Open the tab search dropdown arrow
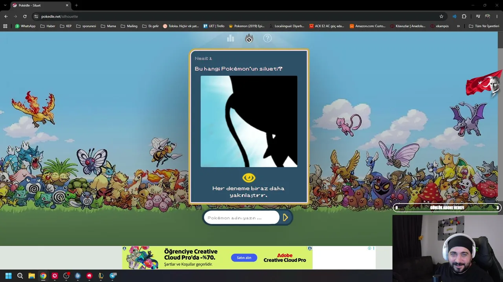 (x=5, y=5)
